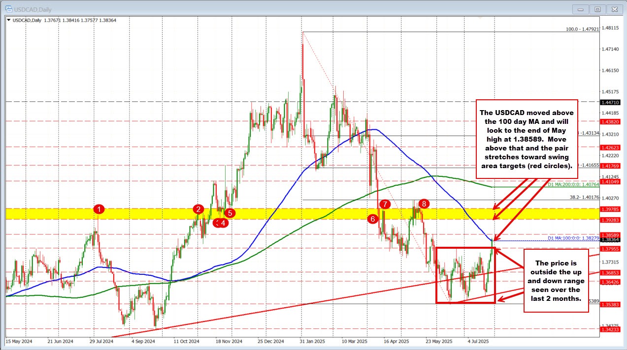Click the date label '23 May 2025'
Screen dimensions: 627x350
[x=440, y=340]
